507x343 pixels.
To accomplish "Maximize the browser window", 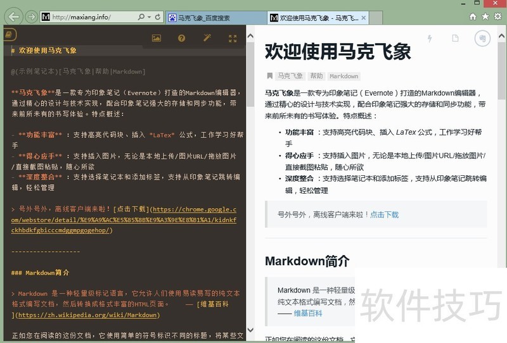I will (x=477, y=3).
